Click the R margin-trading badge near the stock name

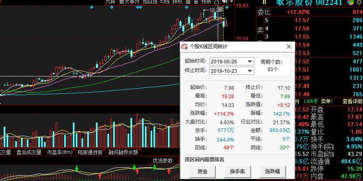pyautogui.click(x=264, y=2)
